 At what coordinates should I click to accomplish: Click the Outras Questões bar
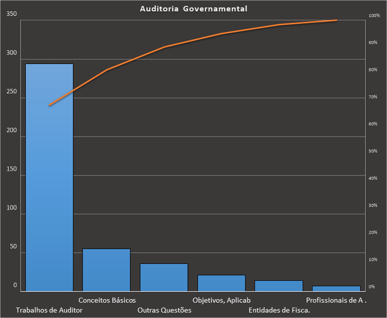point(164,277)
